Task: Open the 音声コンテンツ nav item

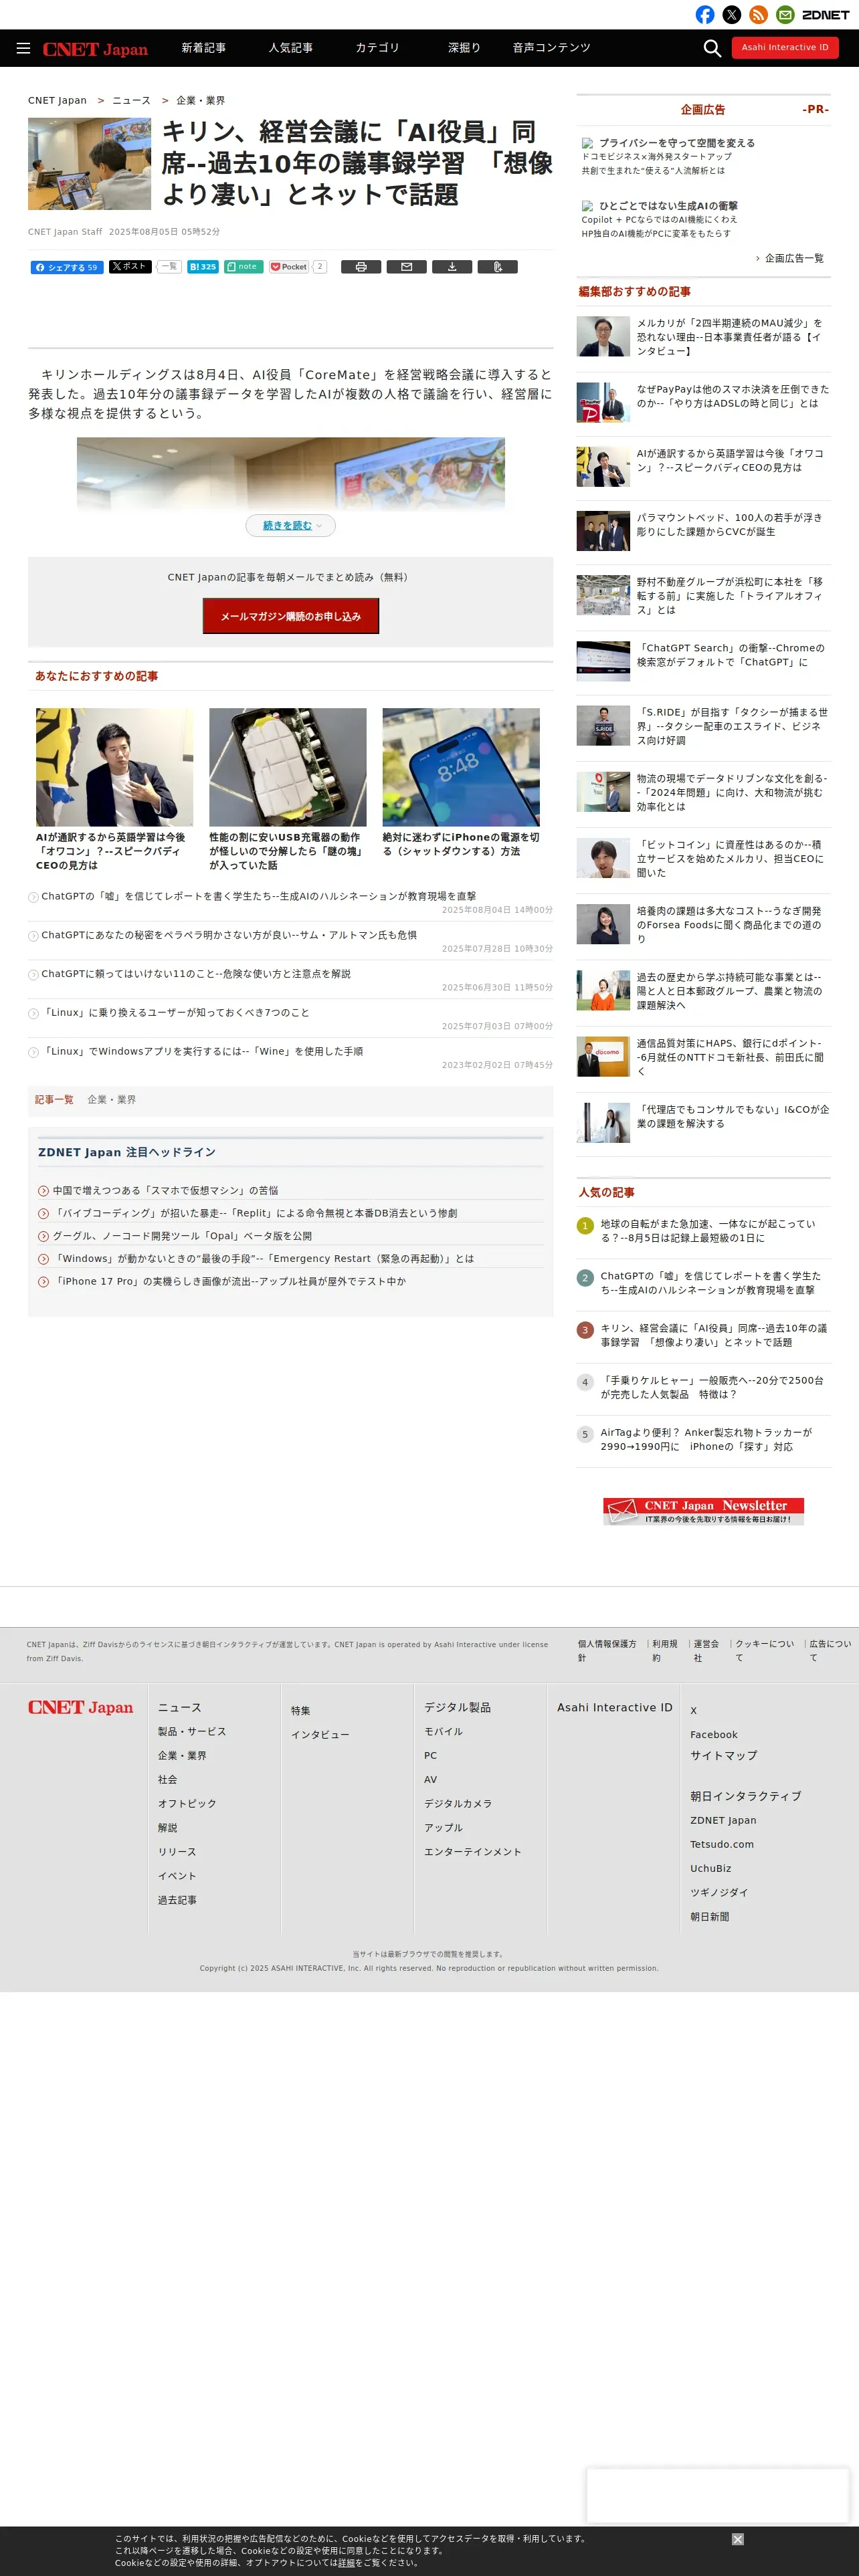Action: (x=551, y=48)
